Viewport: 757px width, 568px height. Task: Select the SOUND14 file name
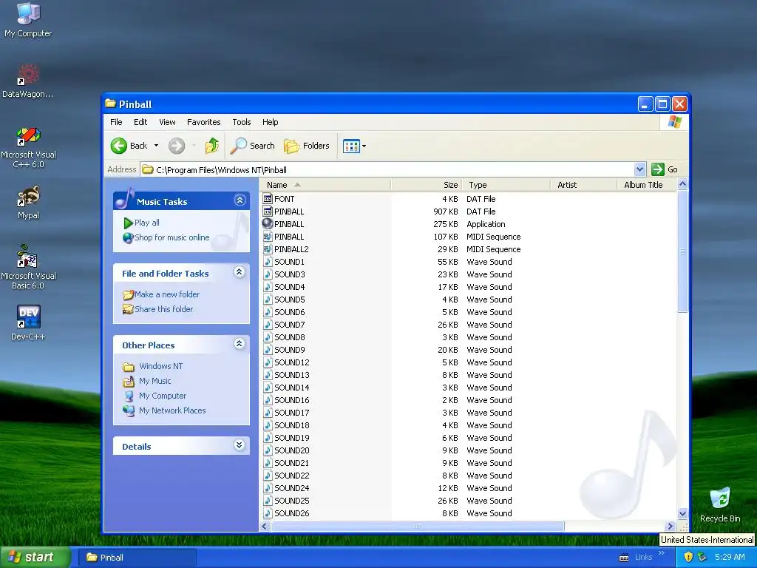click(x=291, y=388)
